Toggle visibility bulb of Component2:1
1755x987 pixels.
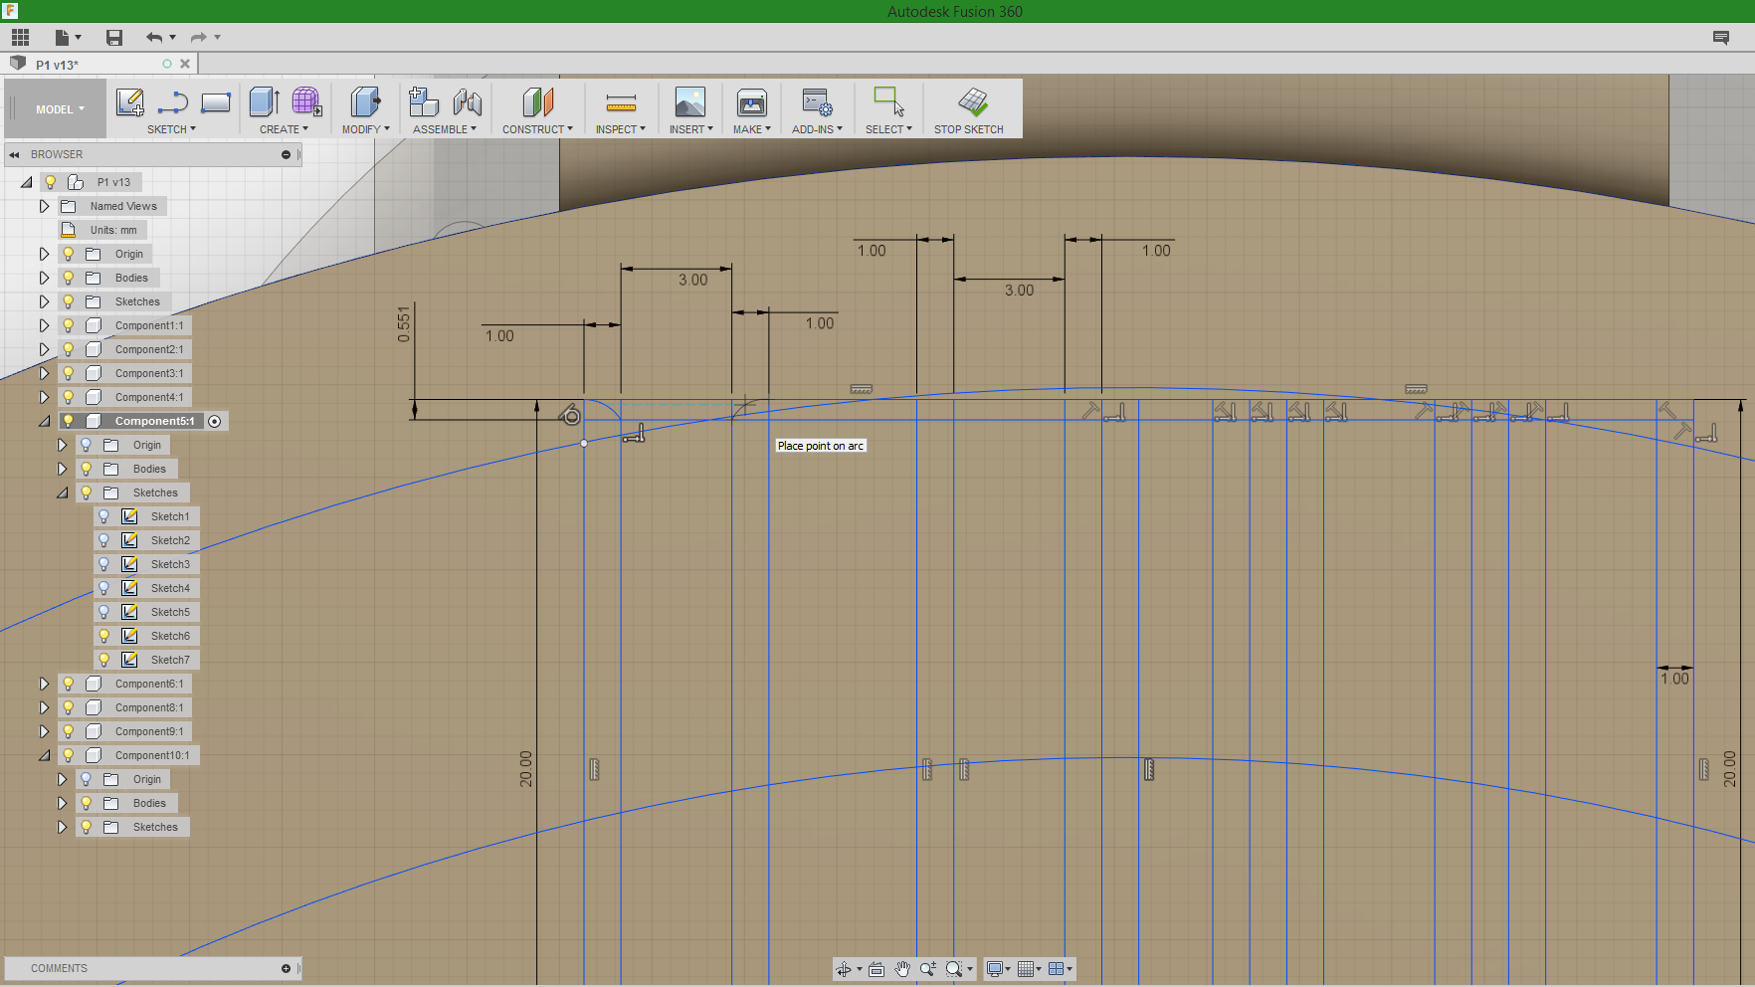pyautogui.click(x=69, y=349)
